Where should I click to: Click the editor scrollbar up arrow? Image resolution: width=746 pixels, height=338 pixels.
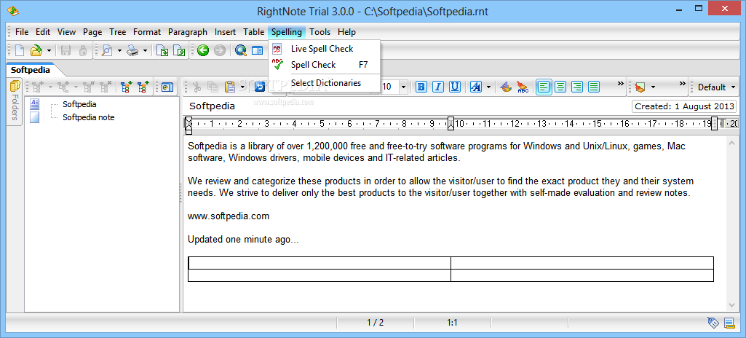[x=731, y=142]
